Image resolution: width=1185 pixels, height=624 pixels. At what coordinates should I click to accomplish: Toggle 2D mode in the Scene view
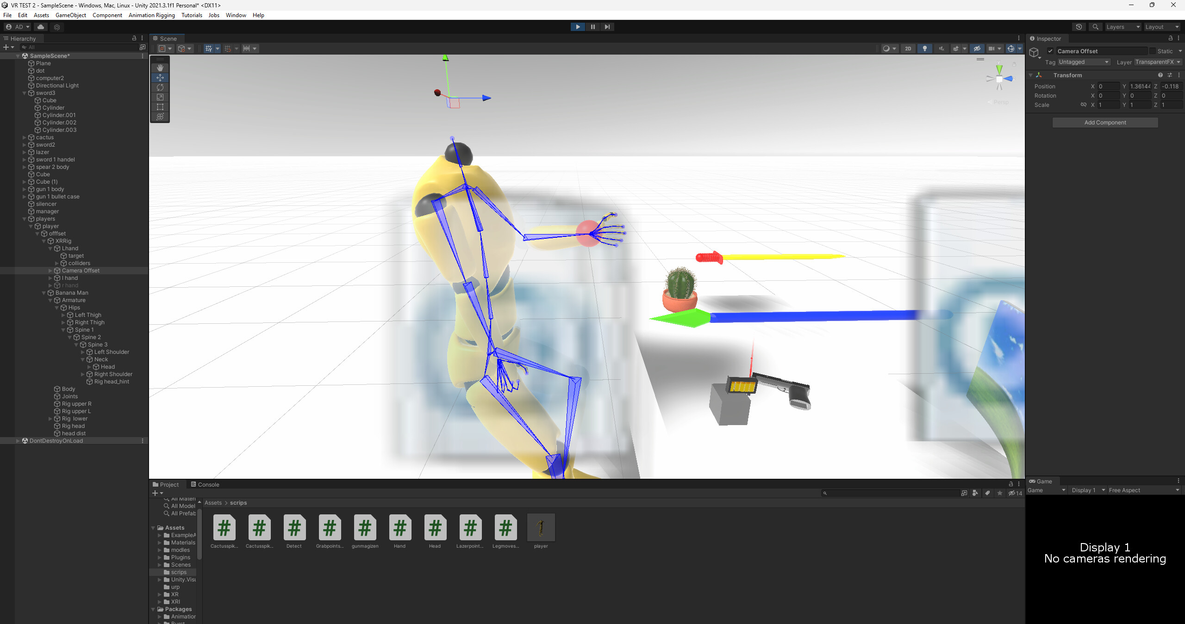click(908, 49)
